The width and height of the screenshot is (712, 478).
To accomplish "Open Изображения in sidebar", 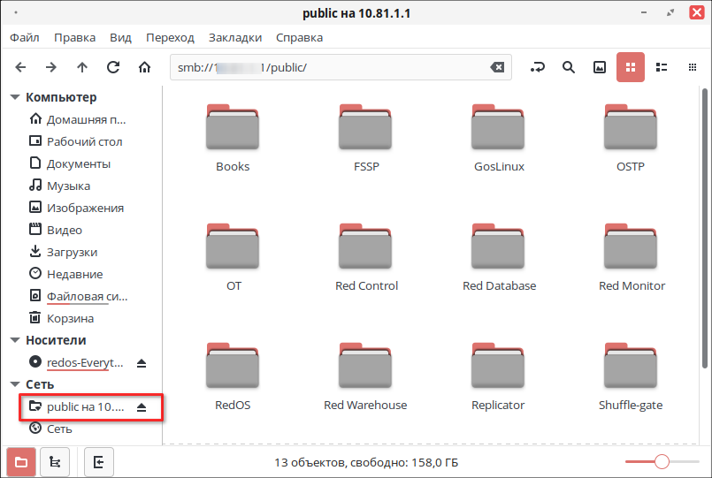I will [x=76, y=209].
